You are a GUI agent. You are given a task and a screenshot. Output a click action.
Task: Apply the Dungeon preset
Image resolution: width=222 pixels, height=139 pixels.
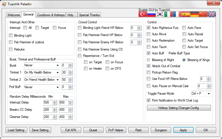(161, 130)
